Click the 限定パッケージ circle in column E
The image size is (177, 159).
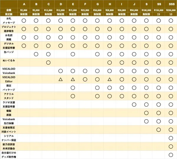(x=73, y=88)
